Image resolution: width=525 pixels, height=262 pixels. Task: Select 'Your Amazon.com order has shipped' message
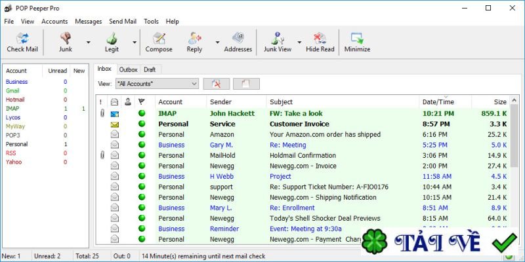pyautogui.click(x=325, y=135)
